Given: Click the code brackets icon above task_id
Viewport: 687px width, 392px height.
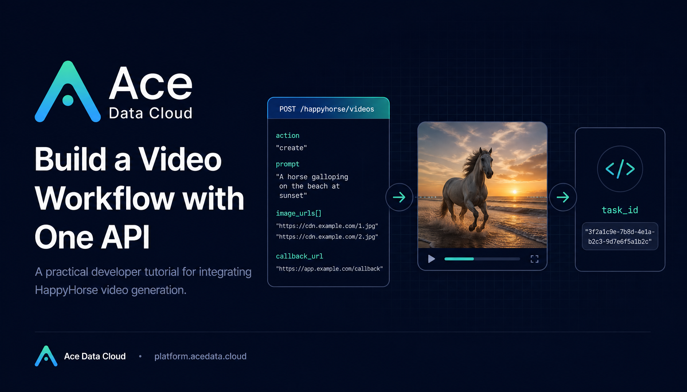Looking at the screenshot, I should coord(620,169).
